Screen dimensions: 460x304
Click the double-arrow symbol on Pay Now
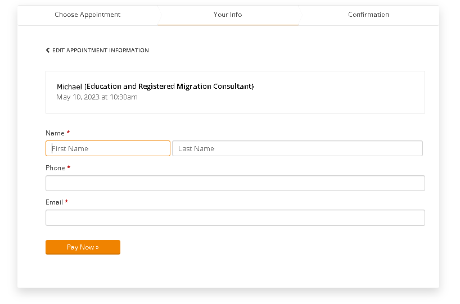tap(97, 247)
